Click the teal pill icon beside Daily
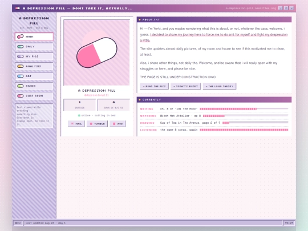Viewport: 308px width, 231px height. click(x=20, y=47)
